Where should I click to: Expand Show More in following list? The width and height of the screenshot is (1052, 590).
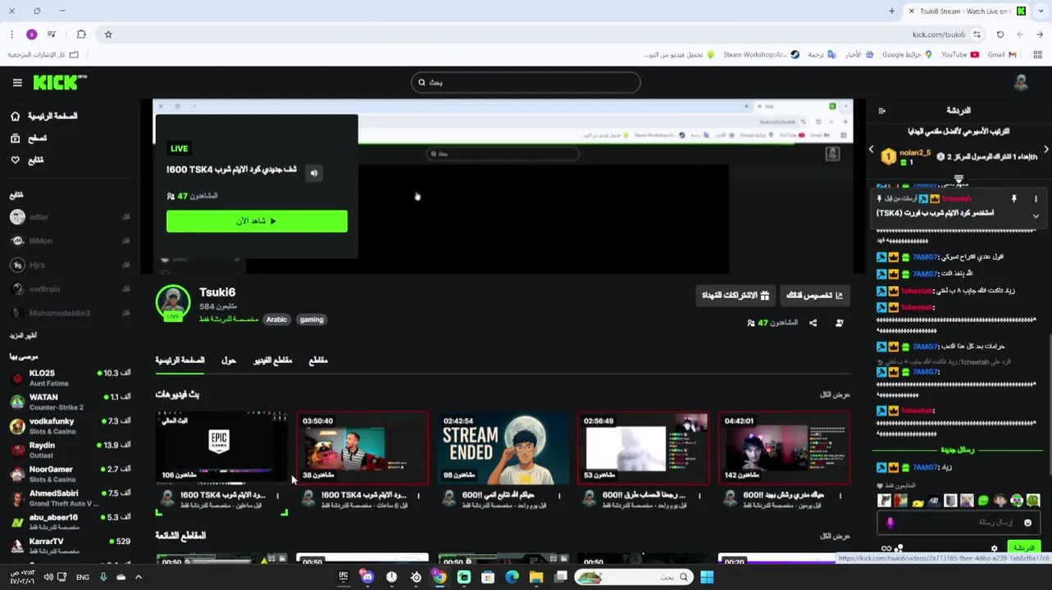(23, 336)
